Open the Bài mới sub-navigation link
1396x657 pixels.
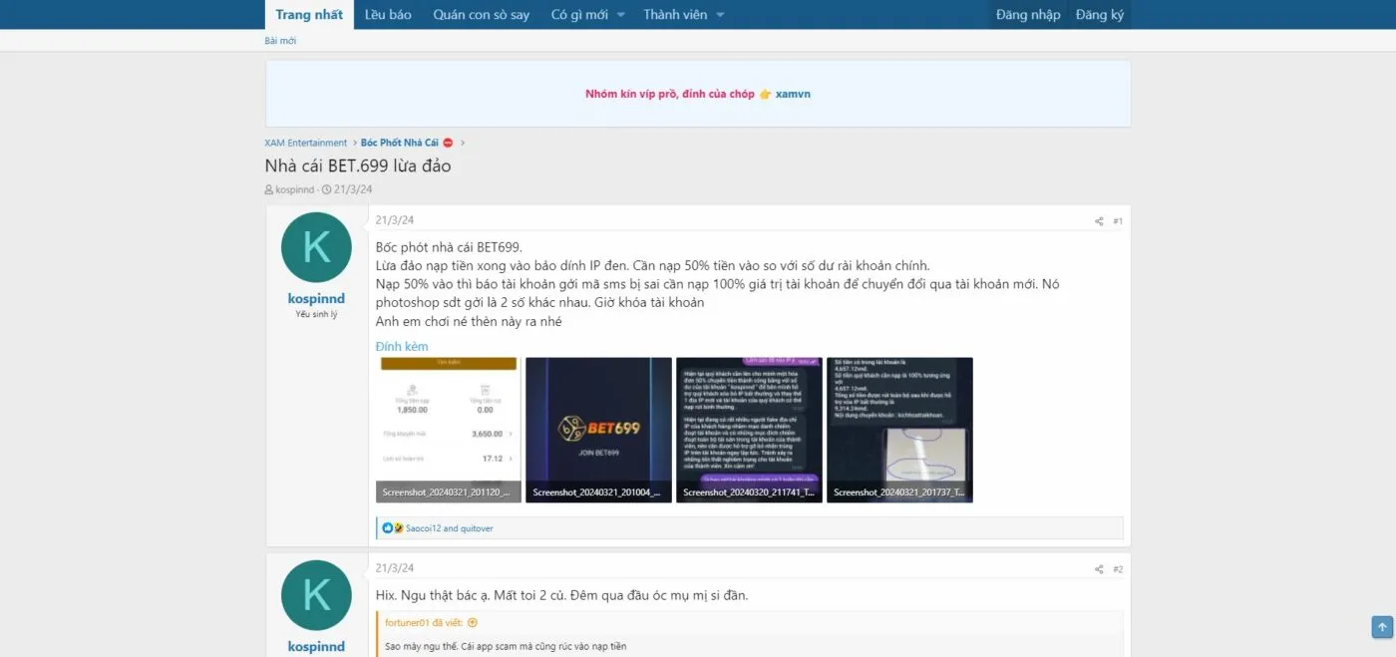tap(280, 41)
